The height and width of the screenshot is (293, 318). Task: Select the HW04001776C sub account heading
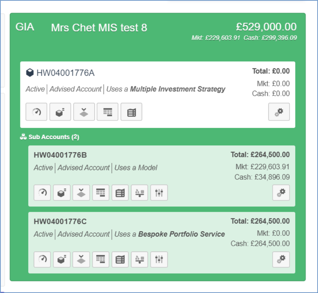point(60,221)
